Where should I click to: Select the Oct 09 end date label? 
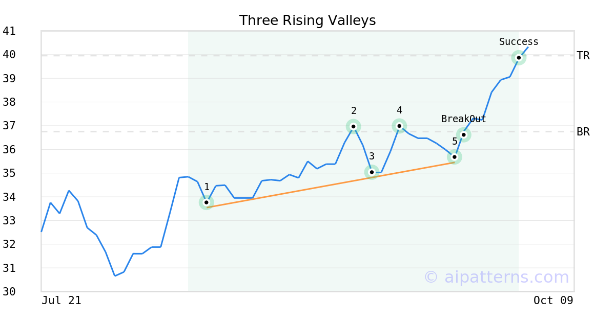coord(553,301)
